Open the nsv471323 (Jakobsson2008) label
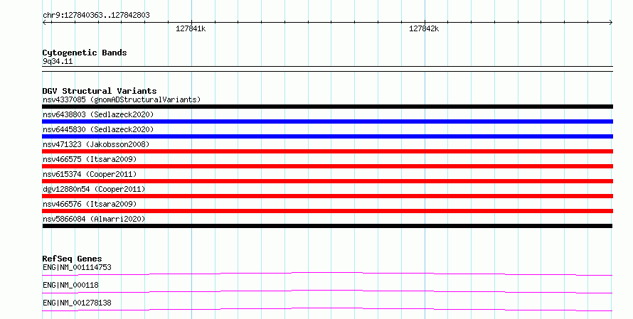The height and width of the screenshot is (319, 633). coord(96,144)
